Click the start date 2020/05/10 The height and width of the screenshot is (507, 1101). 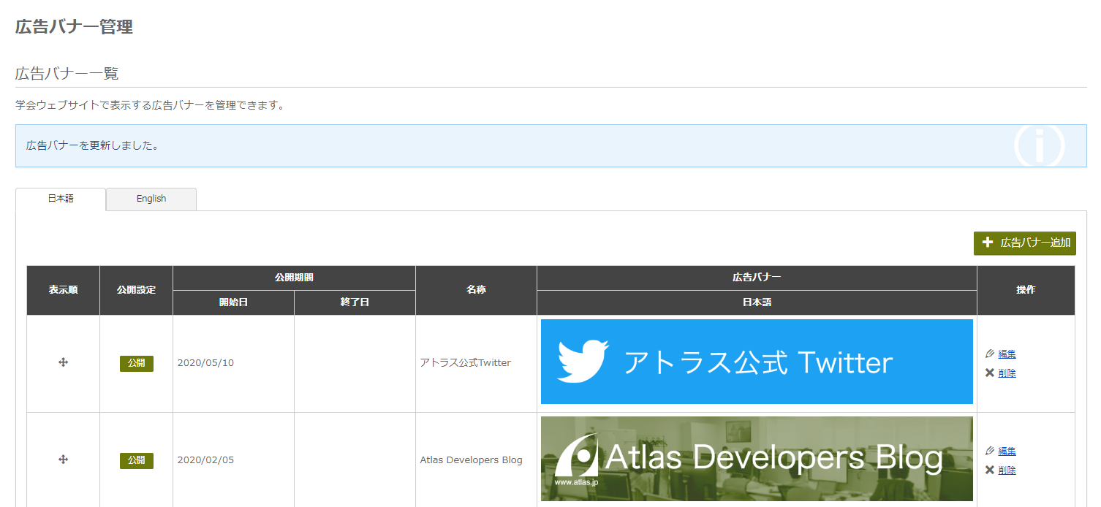tap(205, 363)
